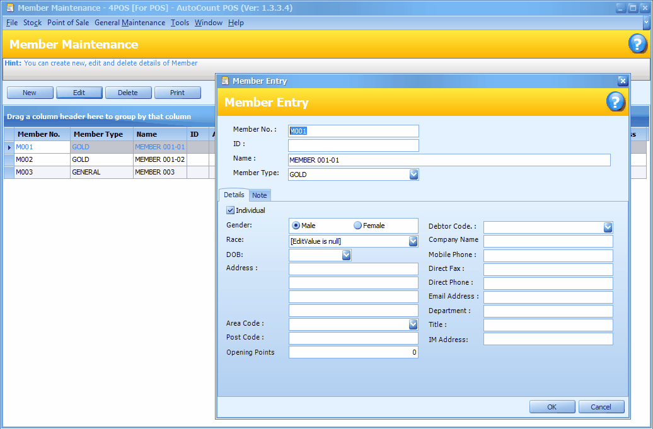Open the Help menu
Viewport: 653px width, 429px height.
click(x=236, y=23)
